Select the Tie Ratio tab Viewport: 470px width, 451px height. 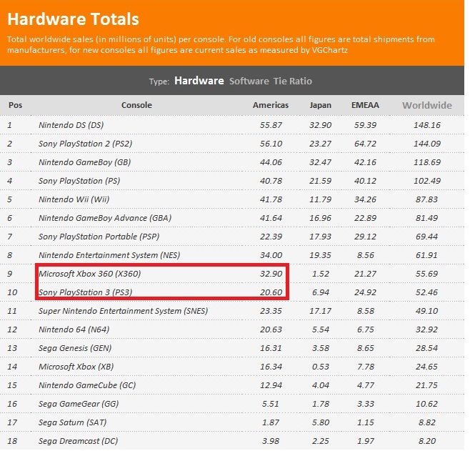pyautogui.click(x=292, y=81)
